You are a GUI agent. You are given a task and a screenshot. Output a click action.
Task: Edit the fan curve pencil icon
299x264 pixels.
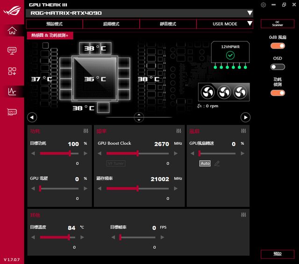[x=217, y=164]
